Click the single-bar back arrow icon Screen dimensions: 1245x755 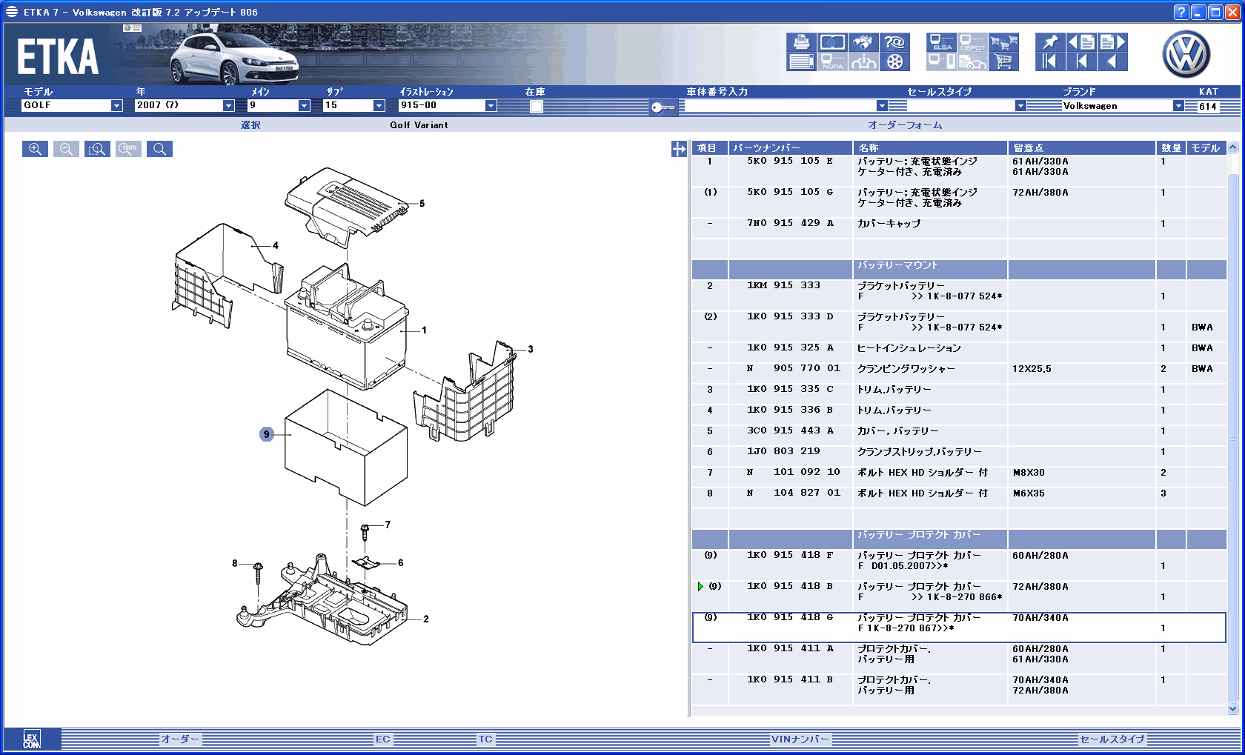[x=1081, y=62]
